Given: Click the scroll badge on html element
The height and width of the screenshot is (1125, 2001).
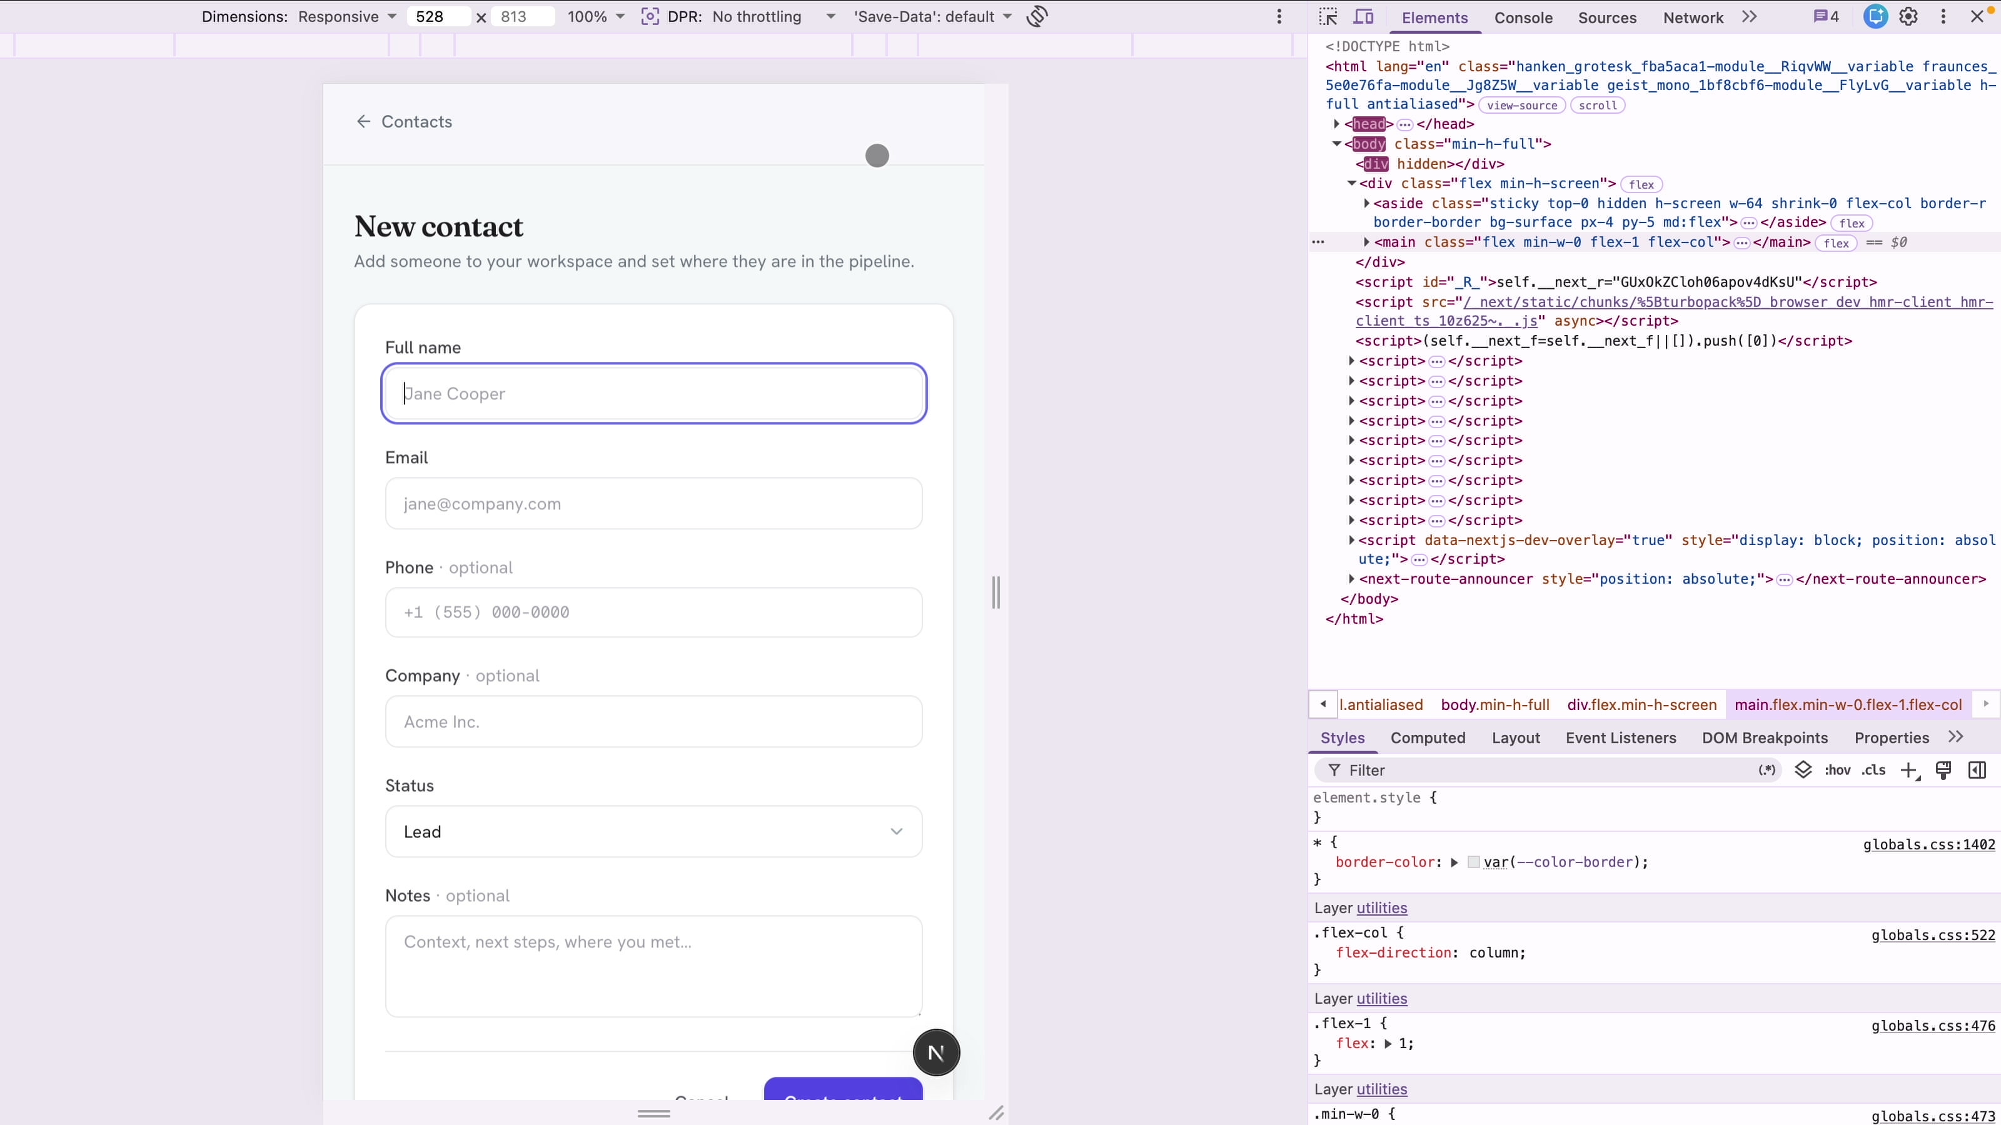Looking at the screenshot, I should (1597, 106).
